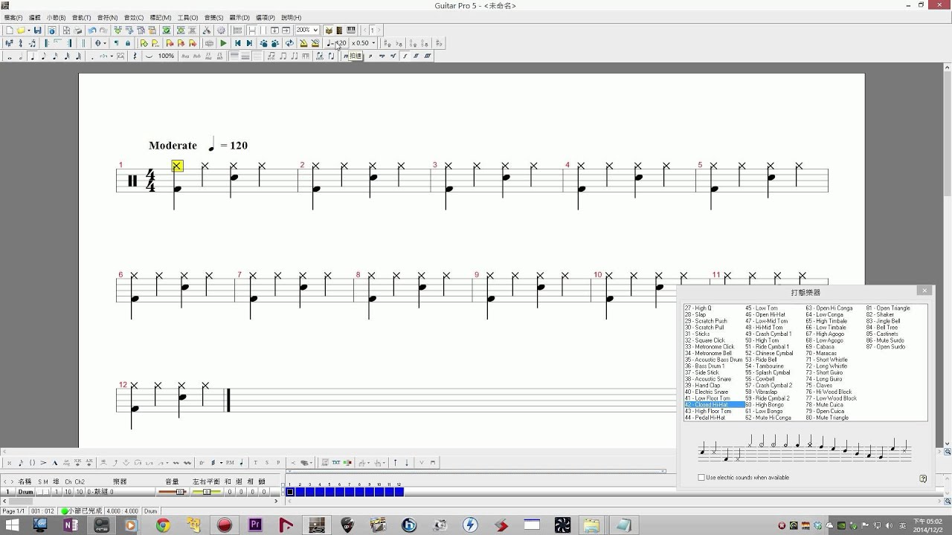Open 音符(N) menu

[x=107, y=17]
